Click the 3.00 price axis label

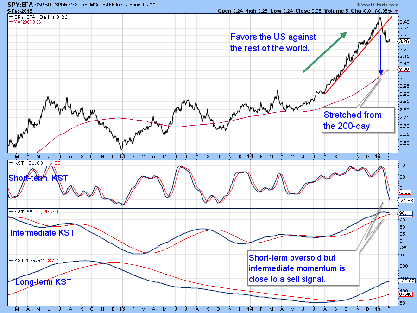click(404, 78)
